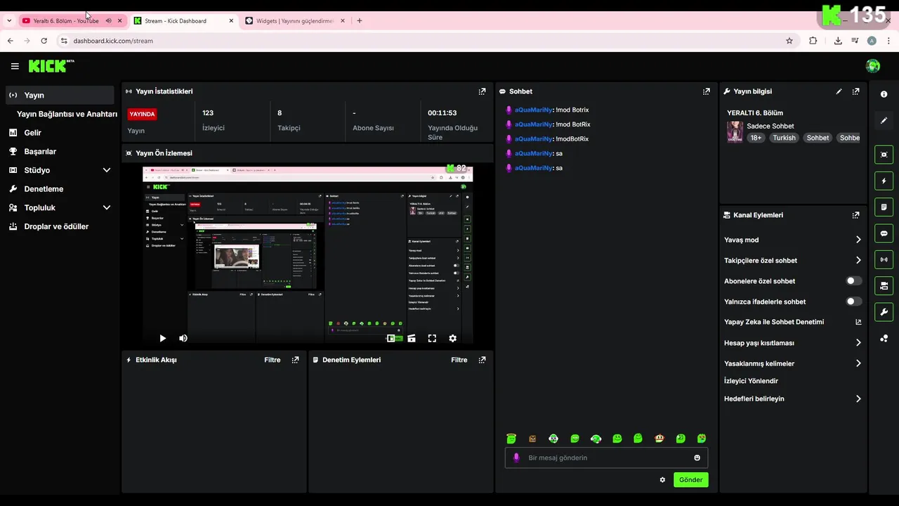Expand the Topluluk menu chevron
Viewport: 899px width, 506px height.
coord(107,208)
